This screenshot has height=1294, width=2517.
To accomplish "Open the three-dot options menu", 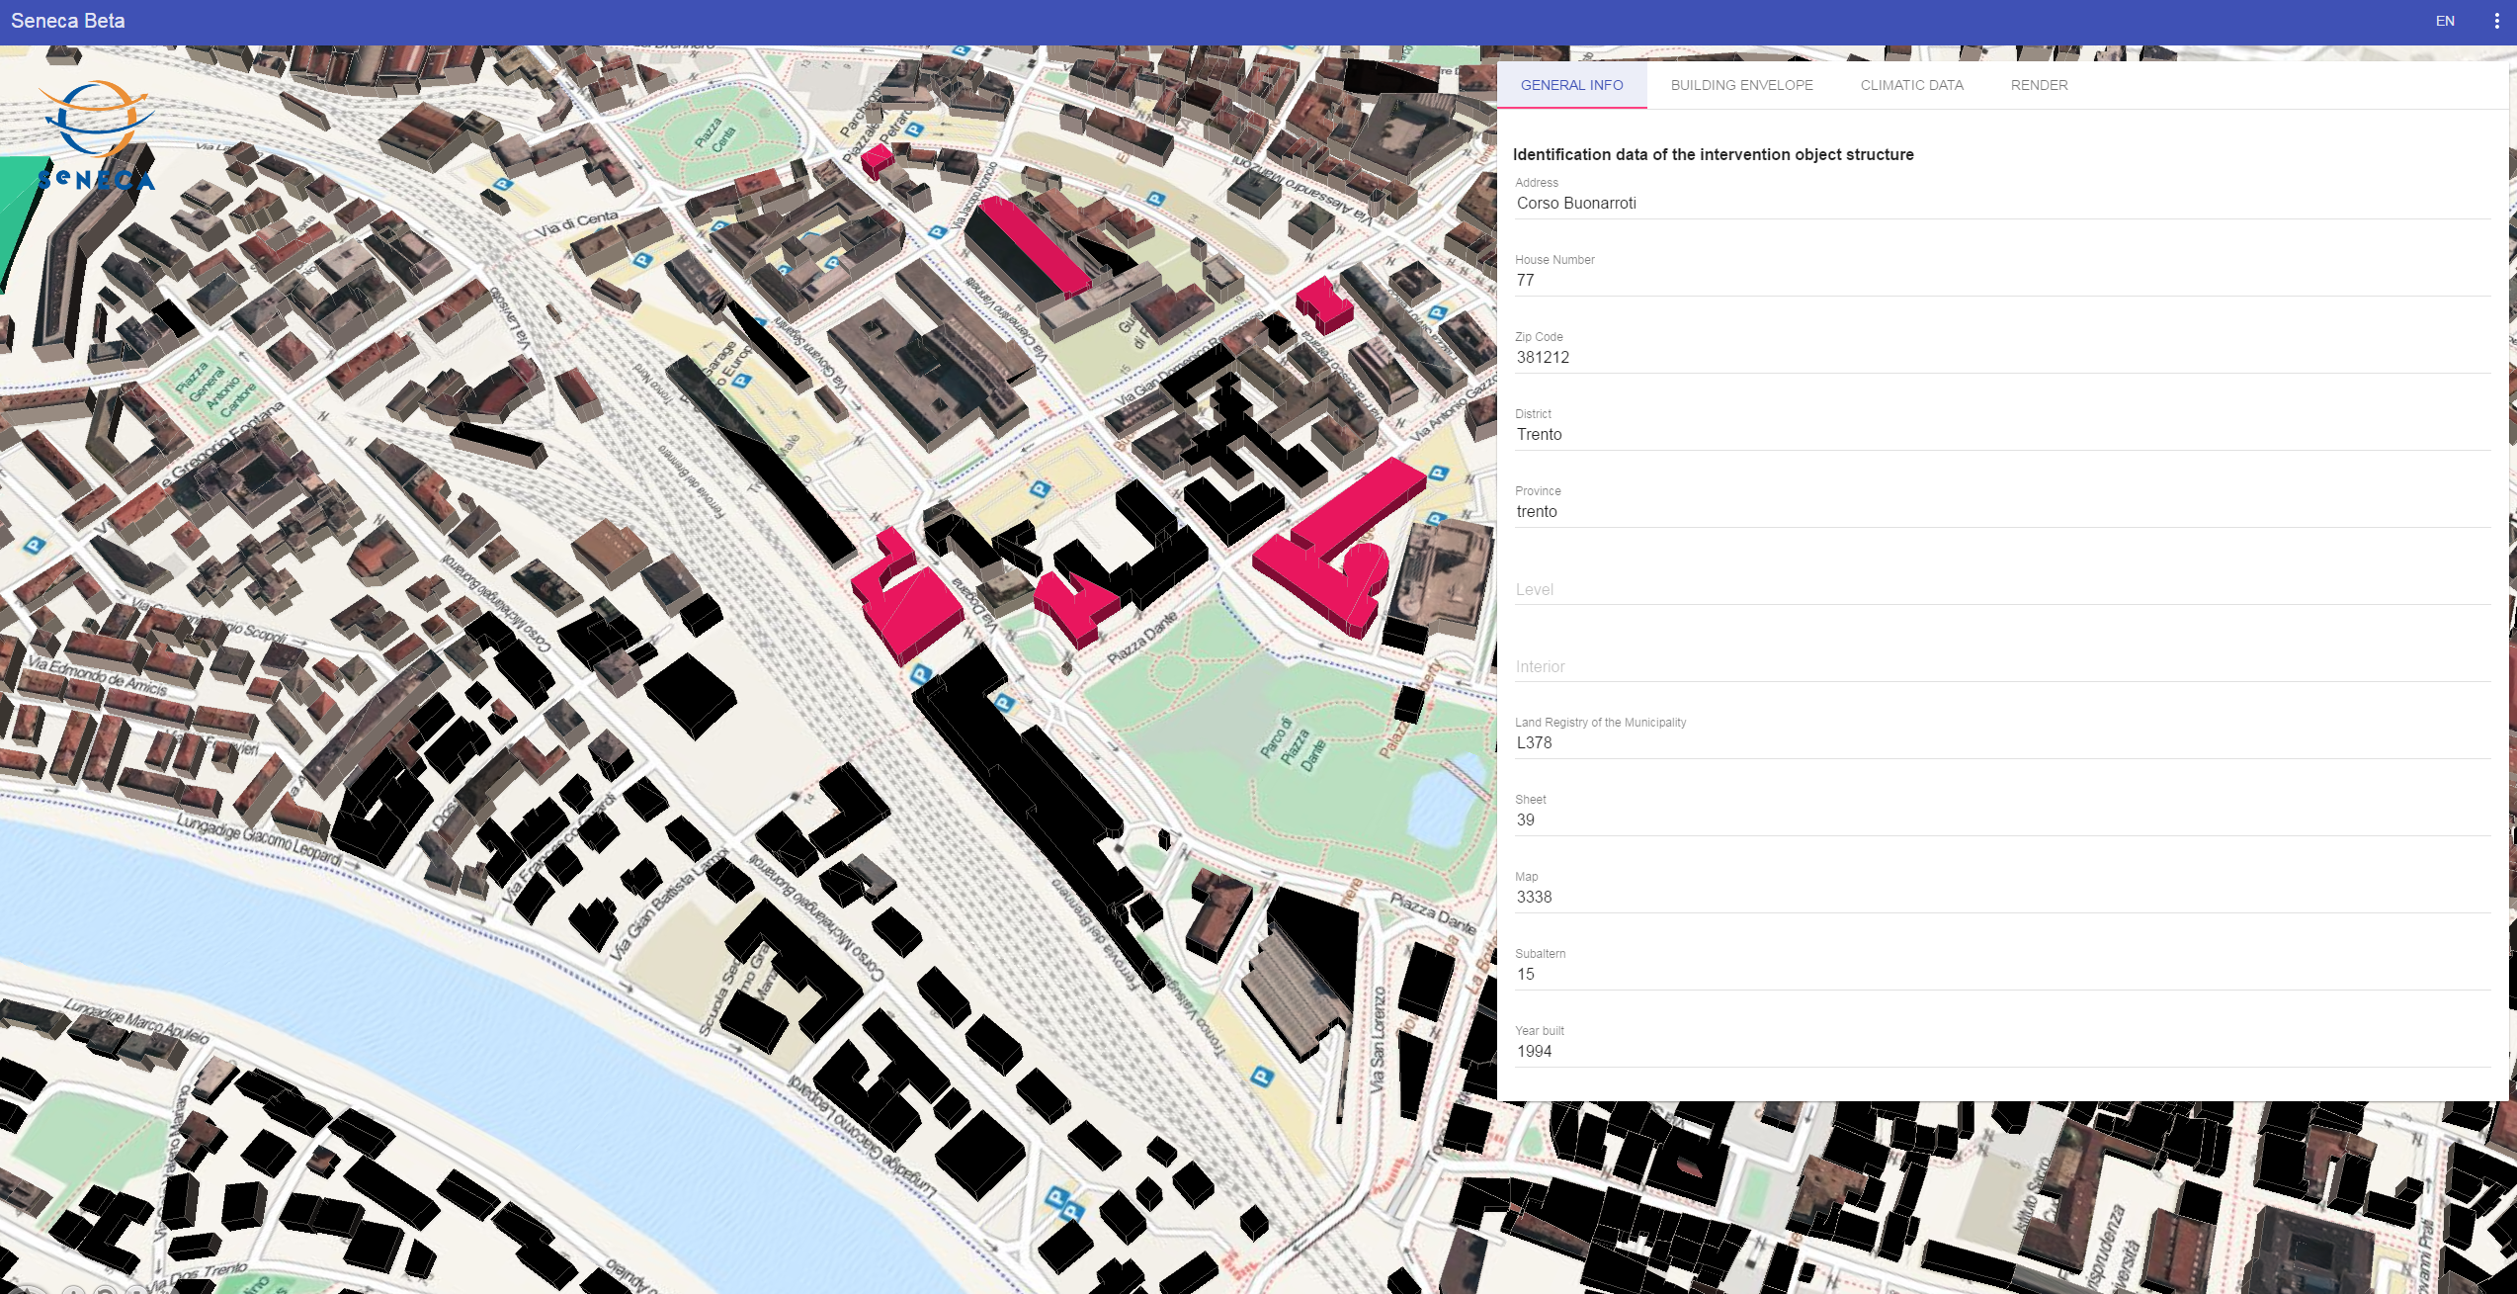I will (x=2496, y=21).
